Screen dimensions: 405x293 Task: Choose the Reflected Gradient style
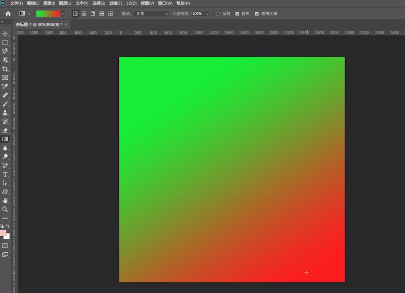pos(102,14)
